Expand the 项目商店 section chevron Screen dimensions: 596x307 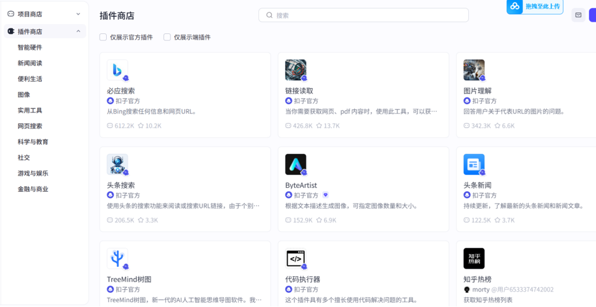78,14
